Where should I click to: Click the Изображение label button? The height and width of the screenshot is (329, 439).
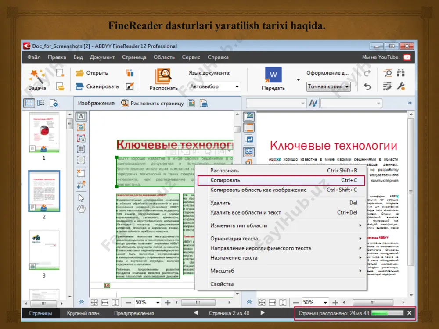pyautogui.click(x=96, y=103)
